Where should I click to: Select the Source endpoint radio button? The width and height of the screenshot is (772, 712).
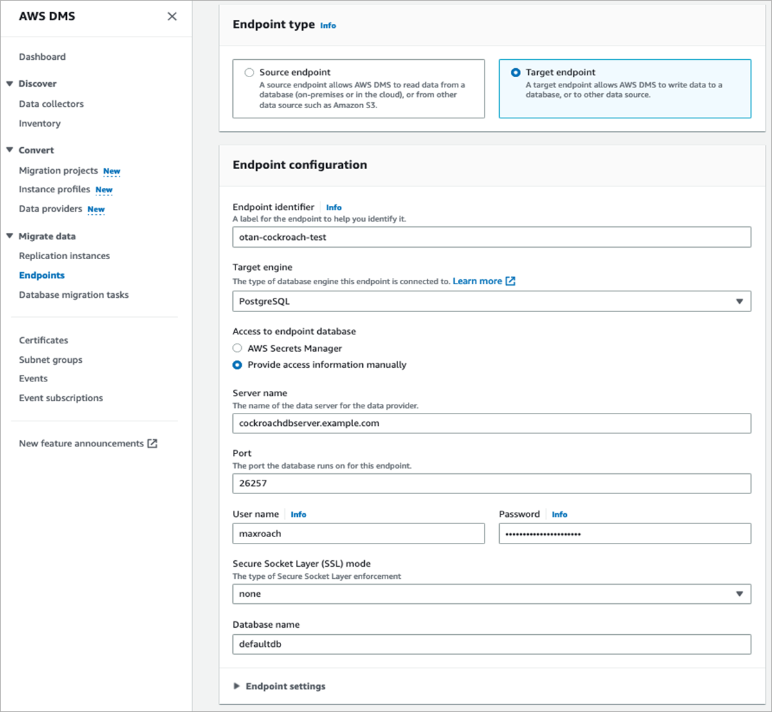[250, 73]
